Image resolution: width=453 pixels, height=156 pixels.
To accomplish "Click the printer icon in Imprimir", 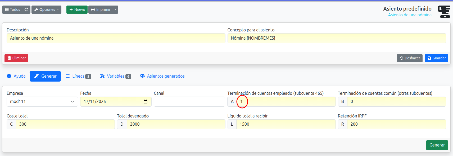I will [x=93, y=10].
